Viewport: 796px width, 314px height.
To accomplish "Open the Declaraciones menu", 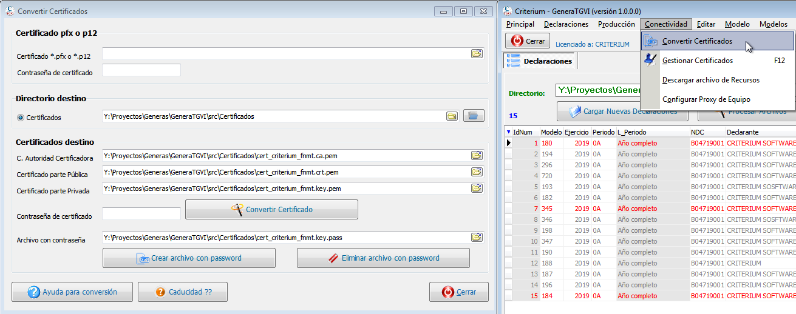I will pos(566,24).
